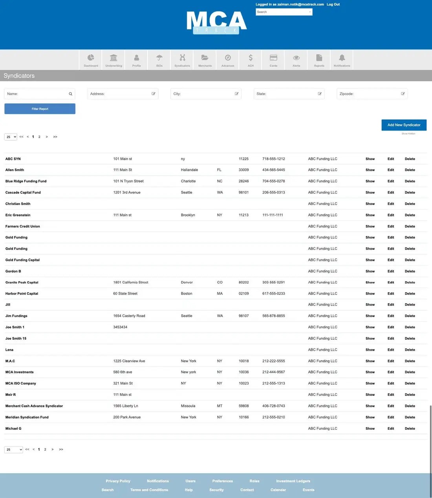
Task: Open the Notifications bell icon
Action: [x=342, y=58]
